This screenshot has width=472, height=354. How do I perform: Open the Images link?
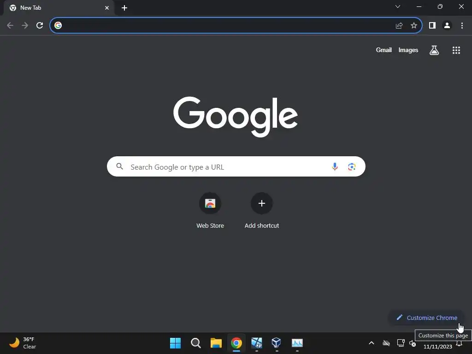point(408,50)
